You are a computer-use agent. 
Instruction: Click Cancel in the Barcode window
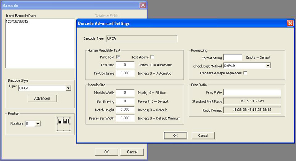pos(132,152)
